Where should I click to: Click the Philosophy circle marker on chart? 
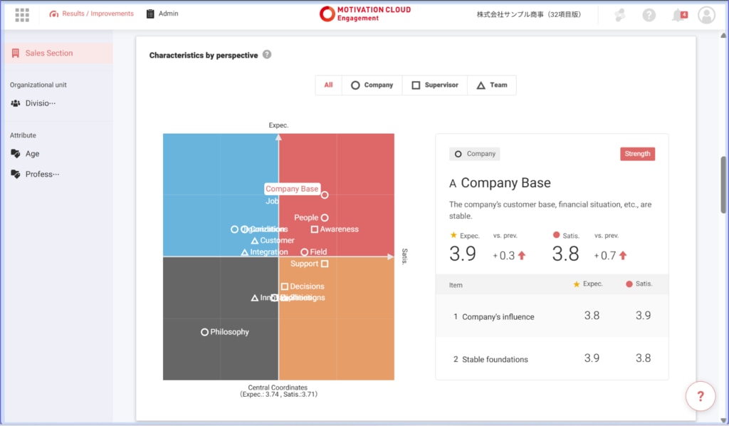pos(205,332)
